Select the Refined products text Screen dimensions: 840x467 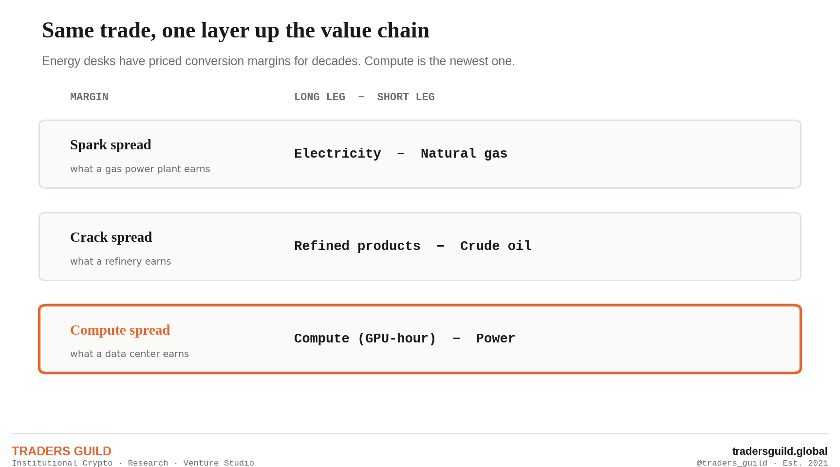[357, 246]
